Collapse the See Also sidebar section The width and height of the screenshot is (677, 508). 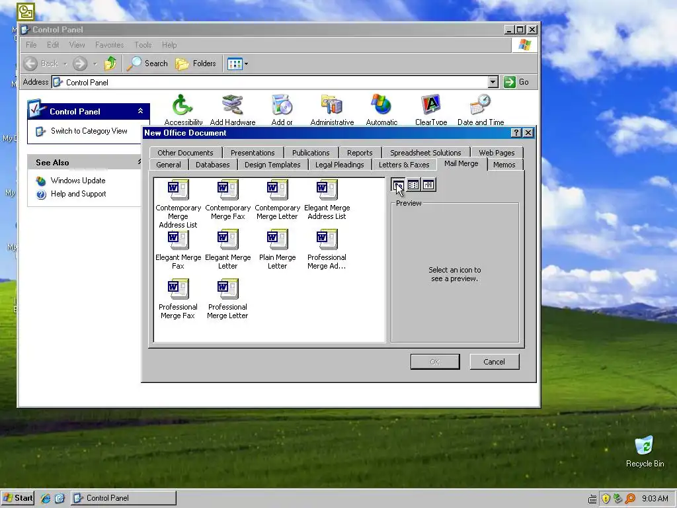coord(139,162)
